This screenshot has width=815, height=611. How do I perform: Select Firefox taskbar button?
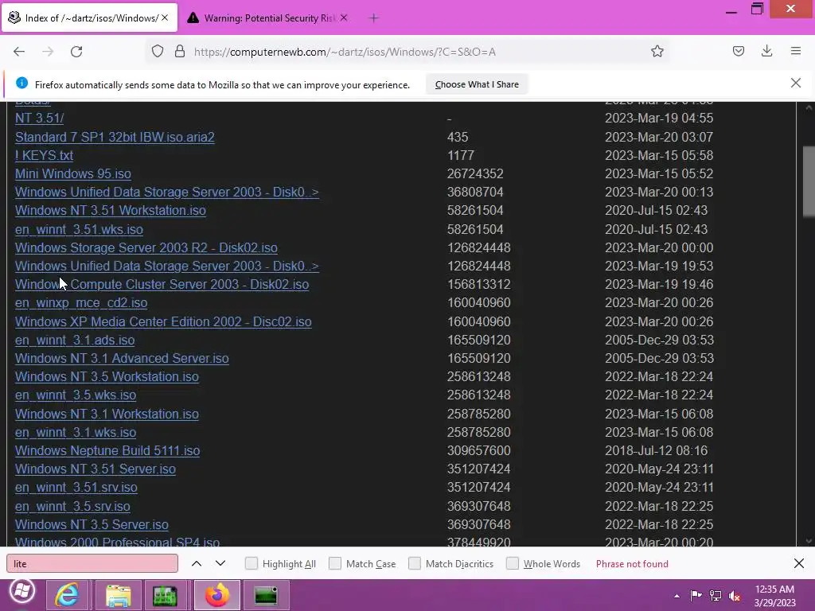[x=217, y=595]
